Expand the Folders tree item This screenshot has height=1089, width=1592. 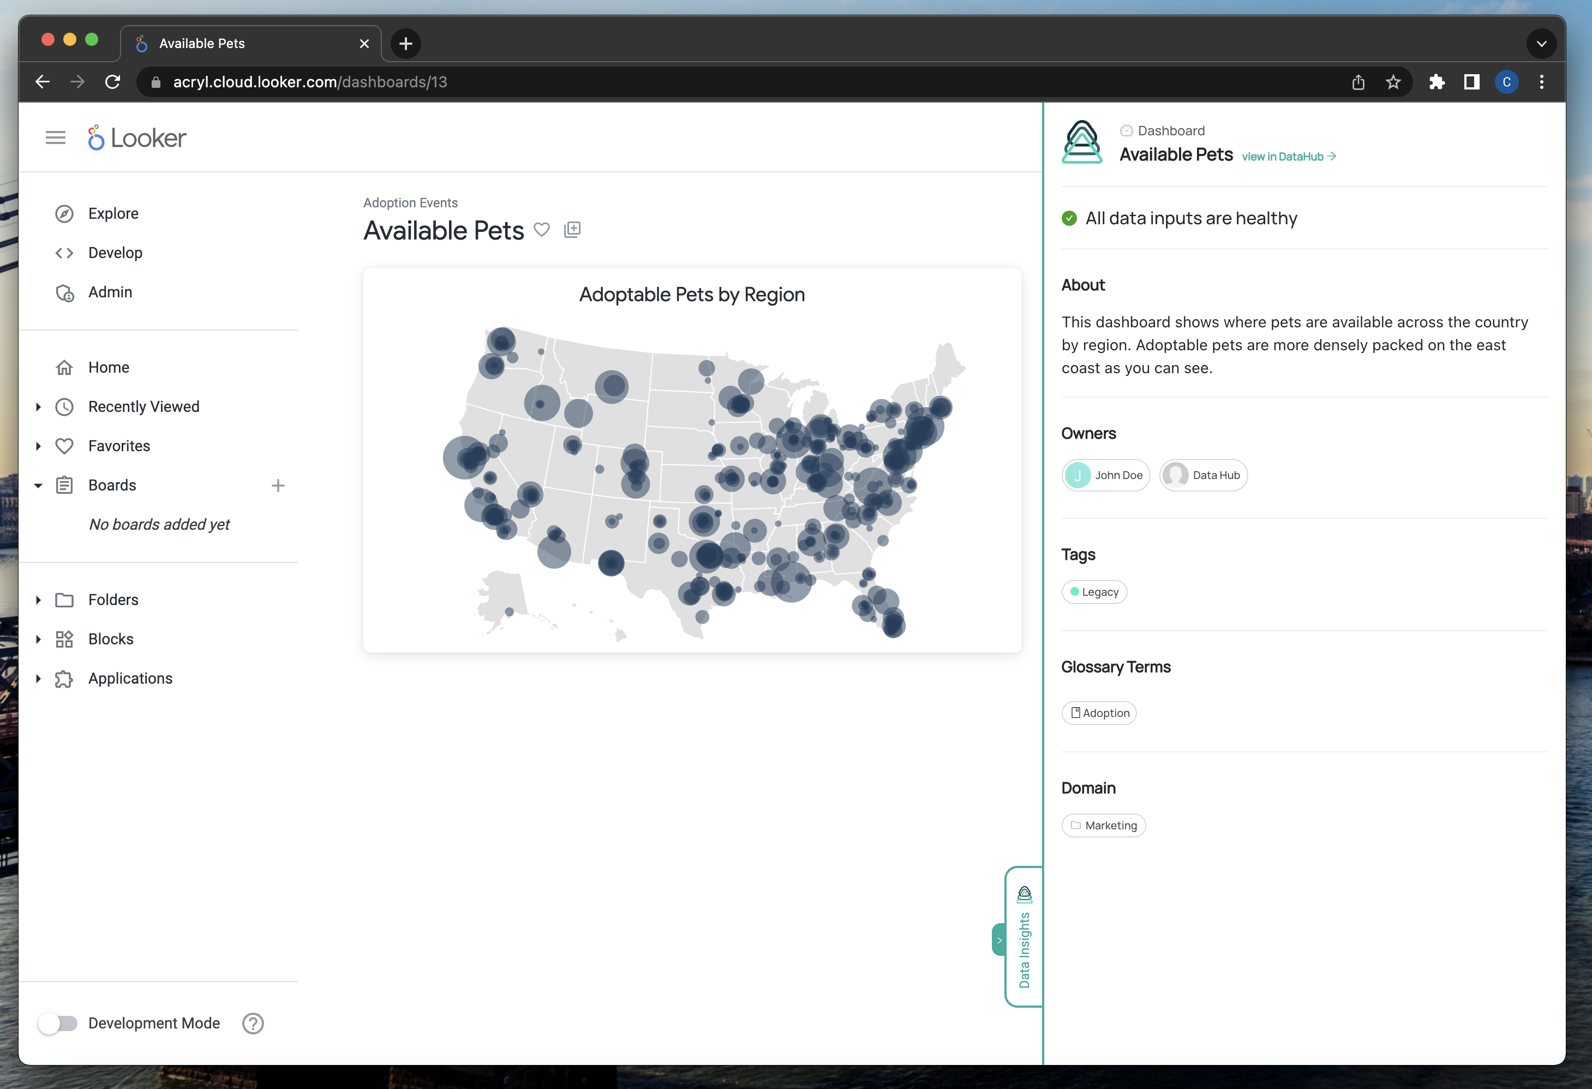(x=38, y=600)
